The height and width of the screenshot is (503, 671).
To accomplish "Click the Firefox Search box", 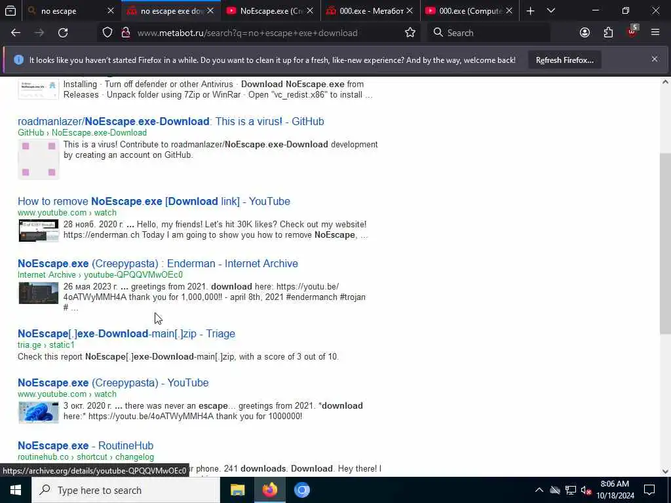I will pyautogui.click(x=489, y=33).
